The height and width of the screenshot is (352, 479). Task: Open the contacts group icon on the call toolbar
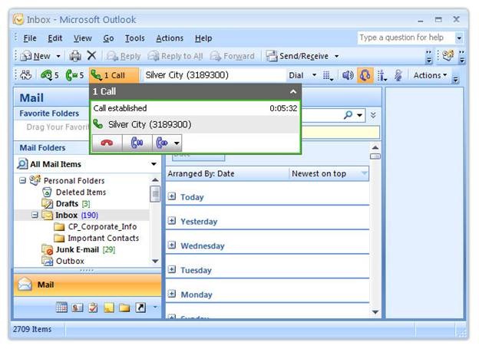pos(25,75)
